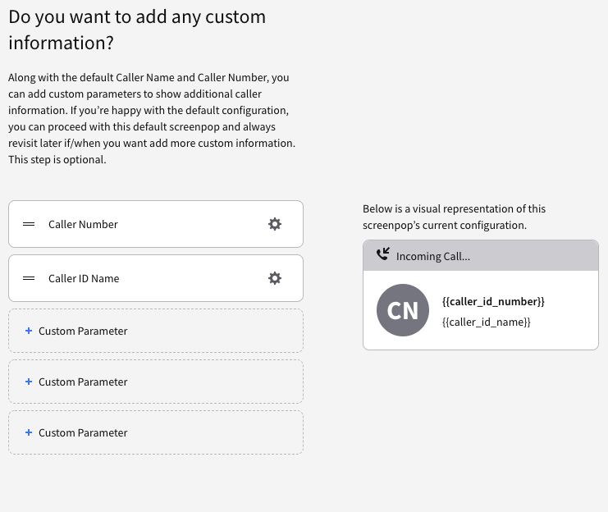Viewport: 608px width, 512px height.
Task: Click the {{caller_id_number}} placeholder text
Action: (493, 301)
